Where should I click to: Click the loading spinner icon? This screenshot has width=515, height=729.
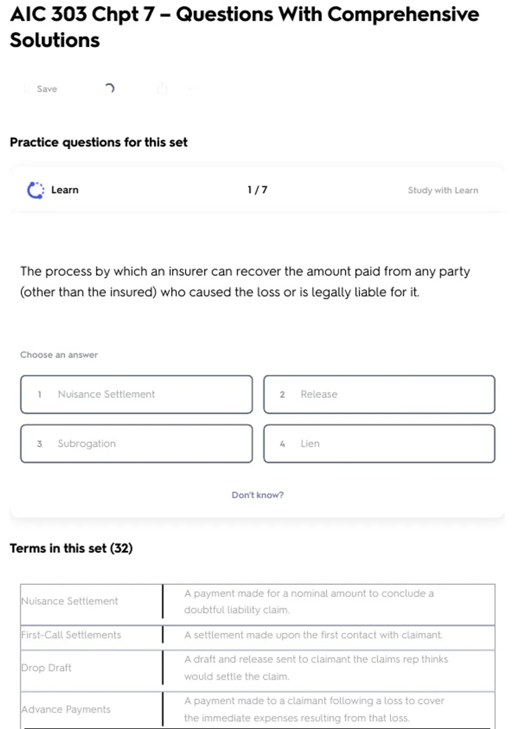tap(109, 88)
